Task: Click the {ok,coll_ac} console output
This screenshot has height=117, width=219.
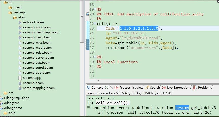Action: tap(100, 98)
